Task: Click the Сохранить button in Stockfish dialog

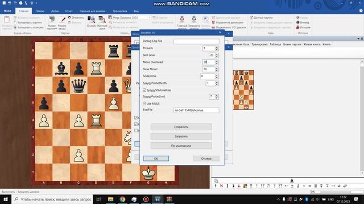Action: point(181,127)
